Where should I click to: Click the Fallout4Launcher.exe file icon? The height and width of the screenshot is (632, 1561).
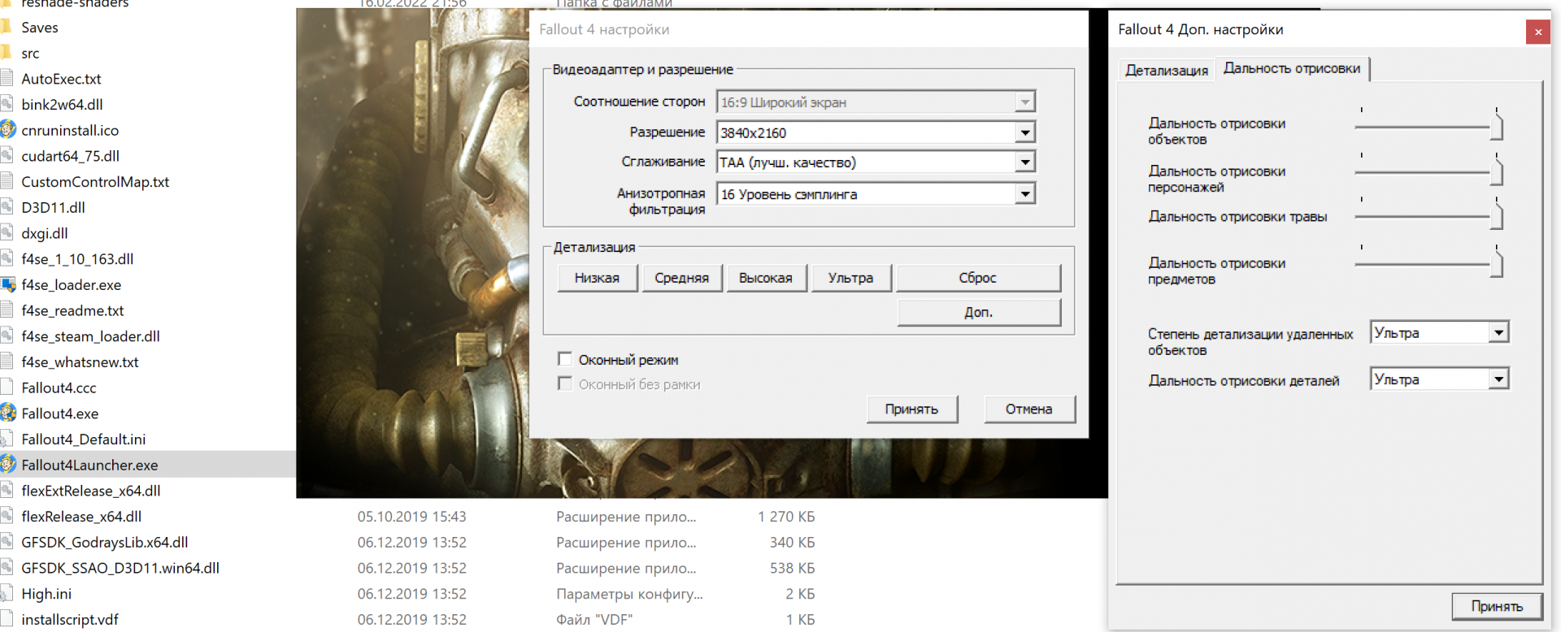coord(8,465)
